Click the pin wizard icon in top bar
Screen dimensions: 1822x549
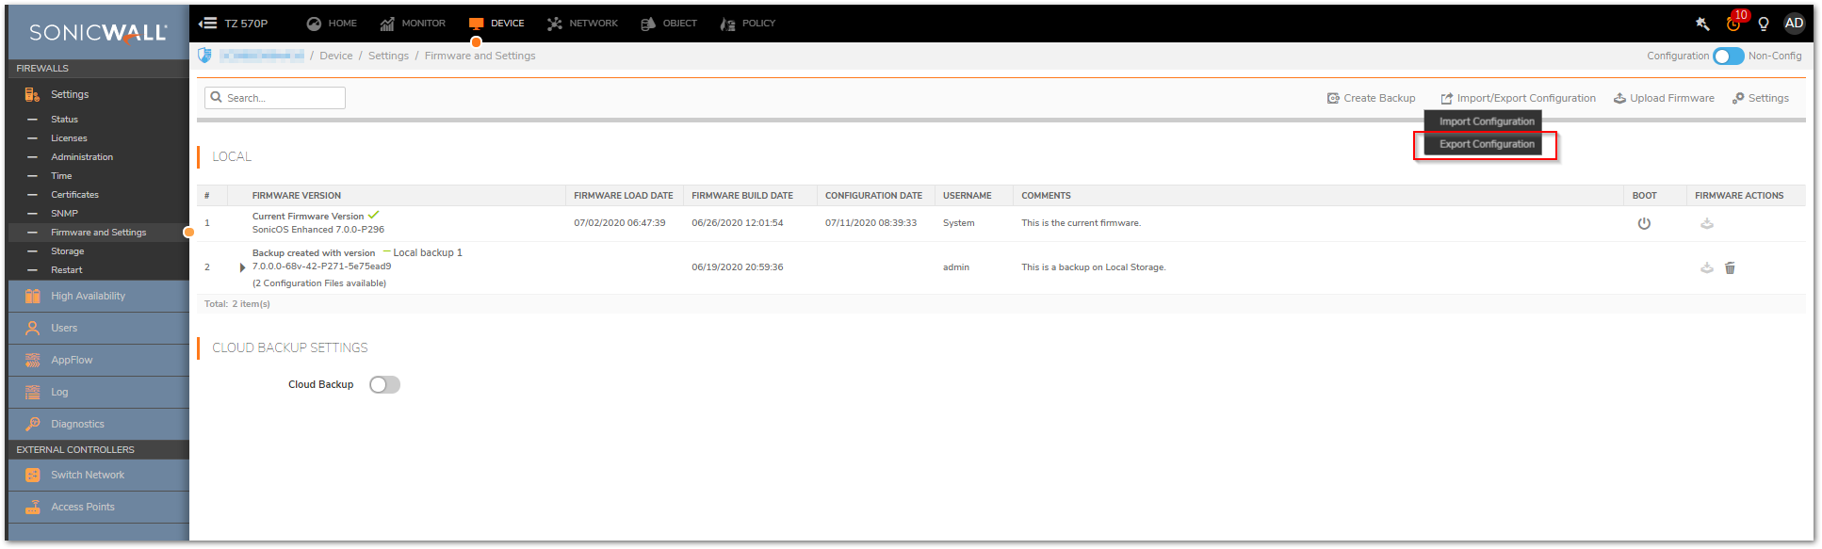1702,24
